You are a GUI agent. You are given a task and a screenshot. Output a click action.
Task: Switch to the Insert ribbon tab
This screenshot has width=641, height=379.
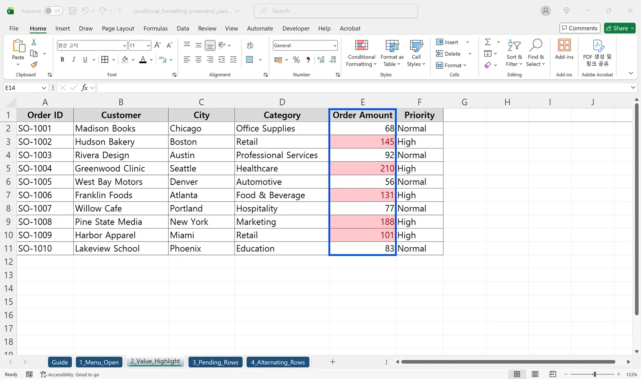click(62, 28)
